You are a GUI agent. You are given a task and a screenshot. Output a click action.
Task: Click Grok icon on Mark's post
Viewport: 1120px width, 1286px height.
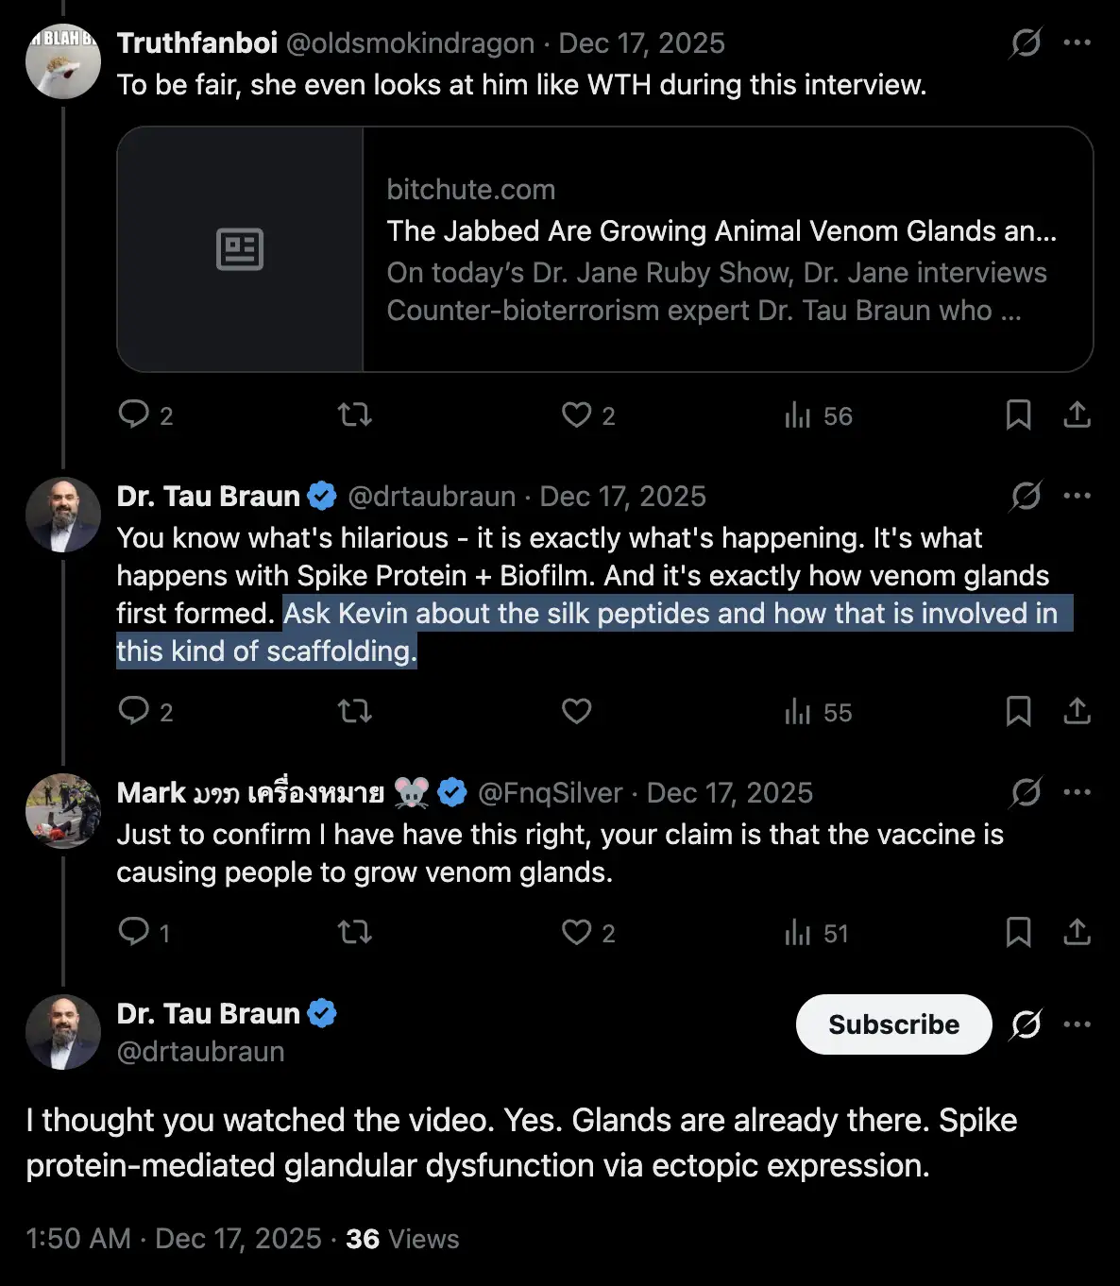(1026, 792)
